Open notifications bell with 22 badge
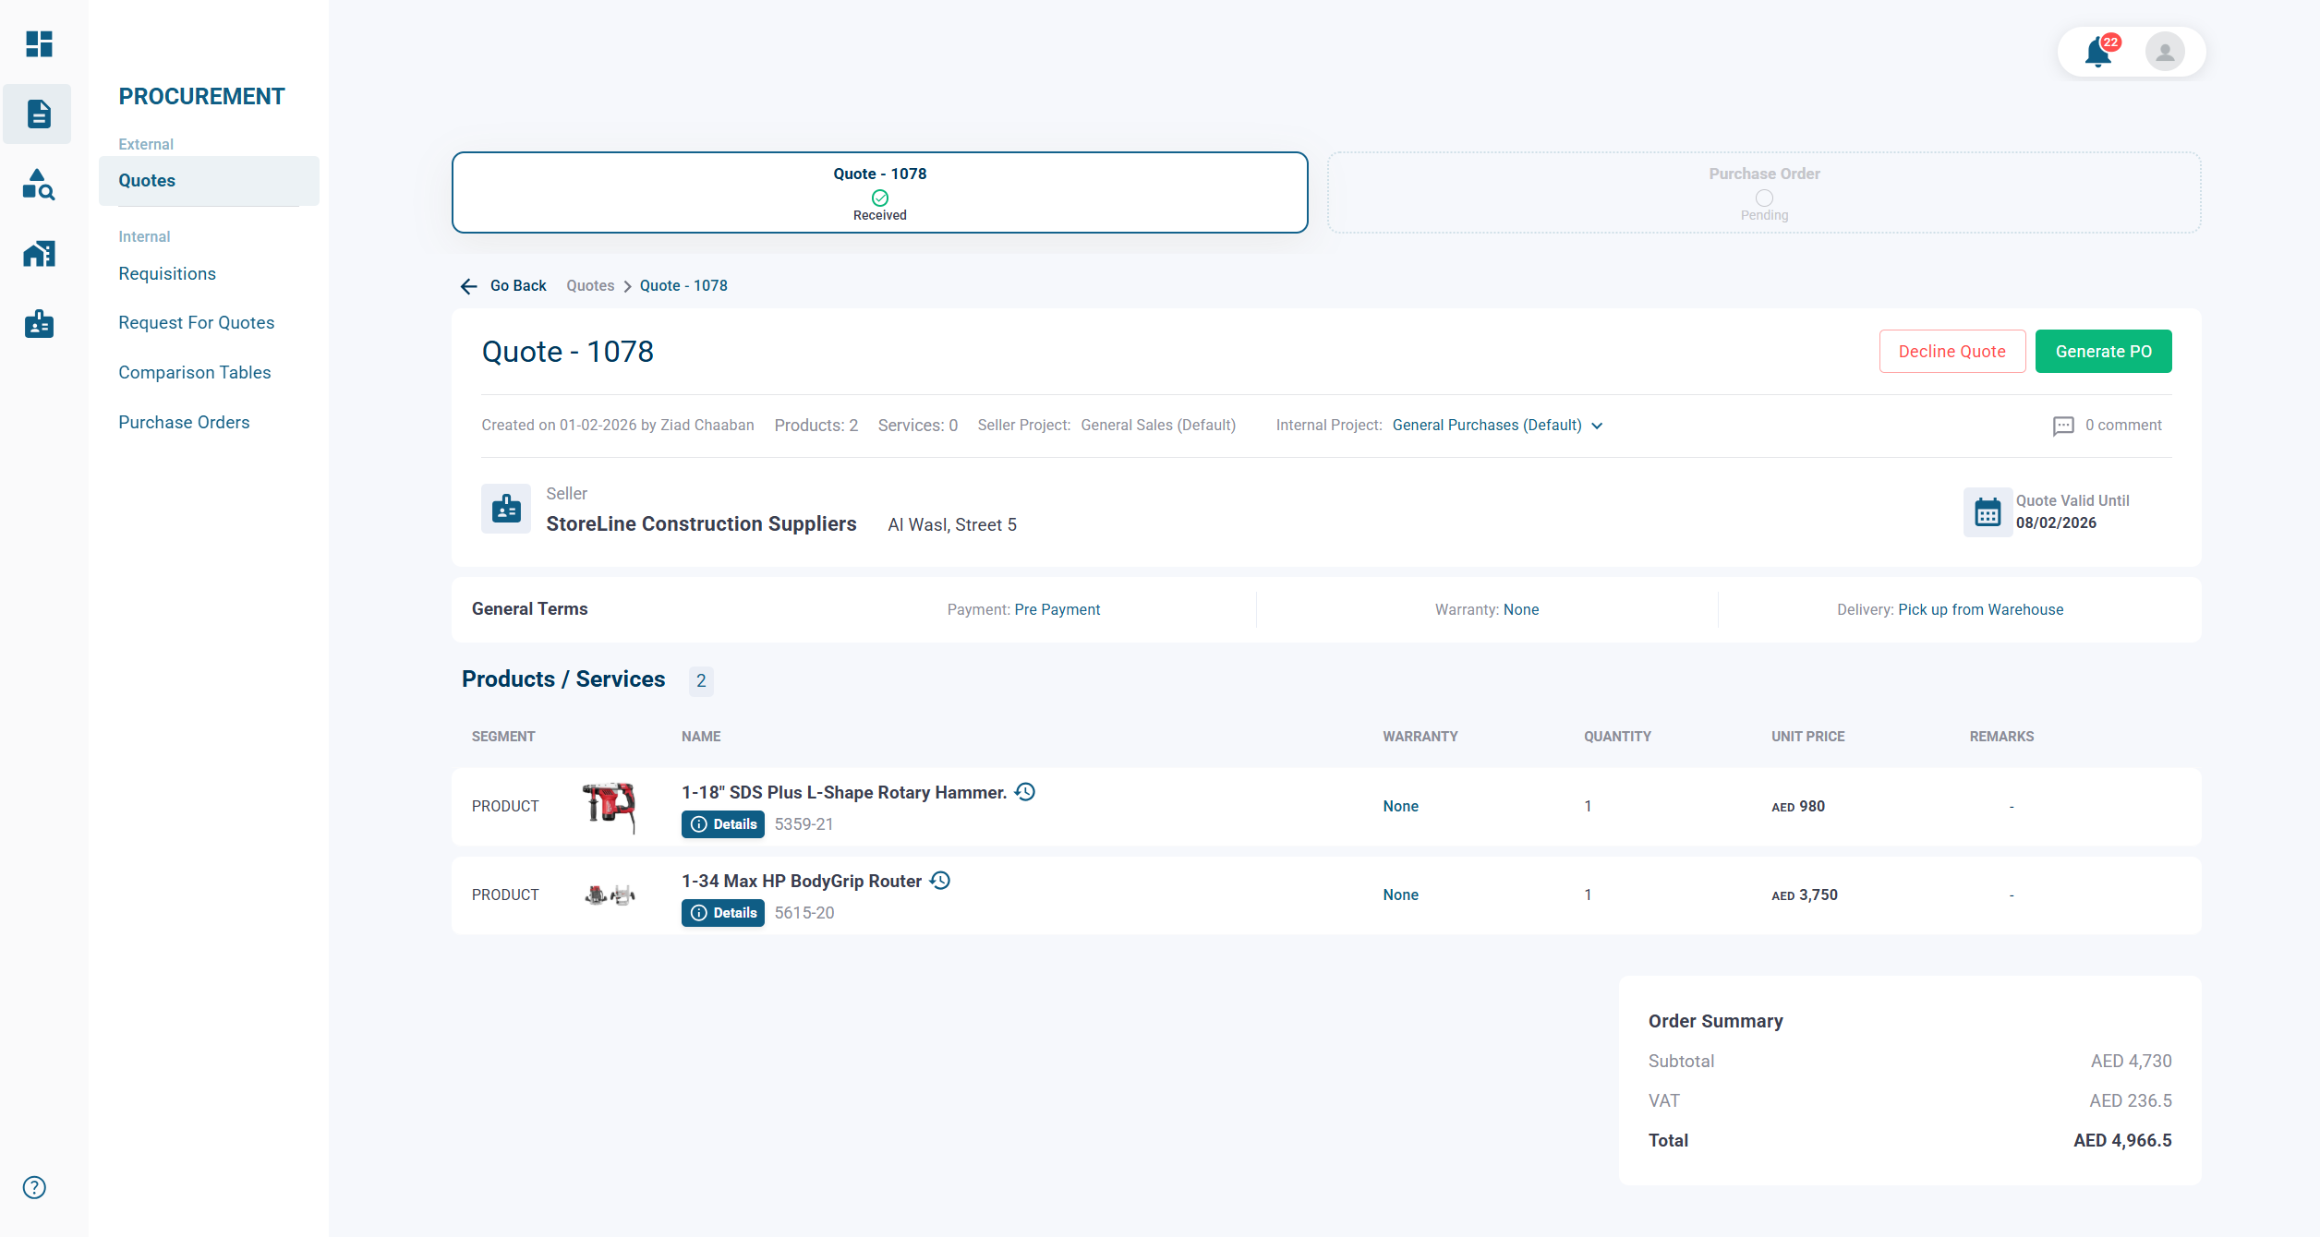Image resolution: width=2320 pixels, height=1237 pixels. tap(2098, 52)
